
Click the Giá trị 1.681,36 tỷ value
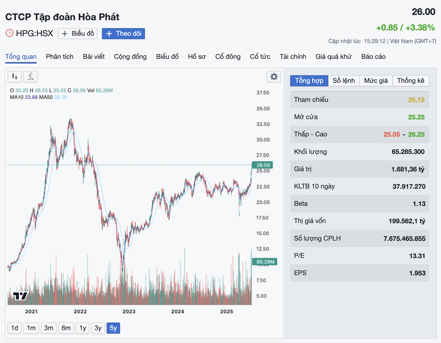click(408, 169)
